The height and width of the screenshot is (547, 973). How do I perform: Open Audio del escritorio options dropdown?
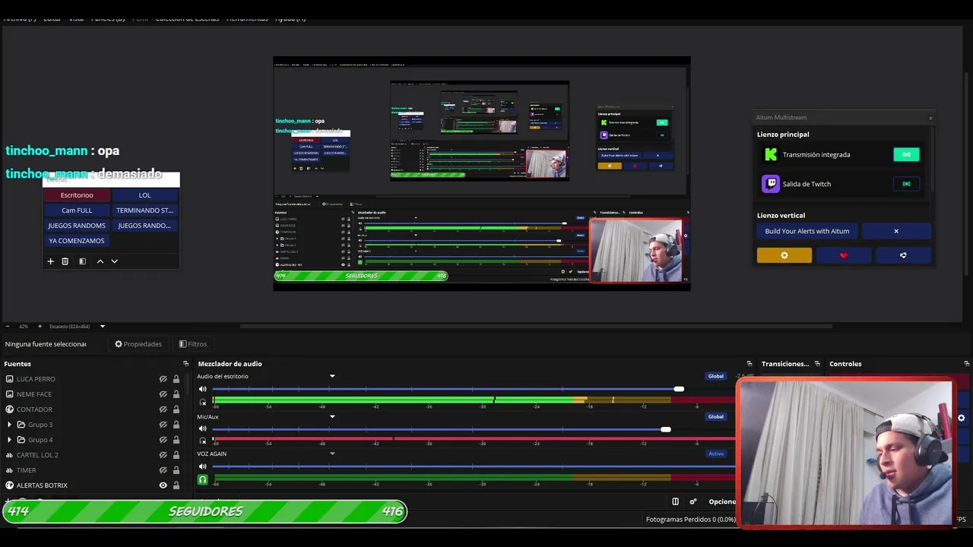332,376
